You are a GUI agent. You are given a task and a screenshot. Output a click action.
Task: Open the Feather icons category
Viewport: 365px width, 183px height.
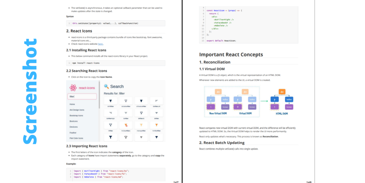tap(73, 133)
